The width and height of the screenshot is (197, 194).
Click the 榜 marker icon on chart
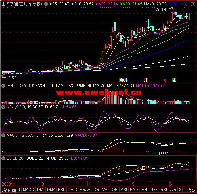121,80
